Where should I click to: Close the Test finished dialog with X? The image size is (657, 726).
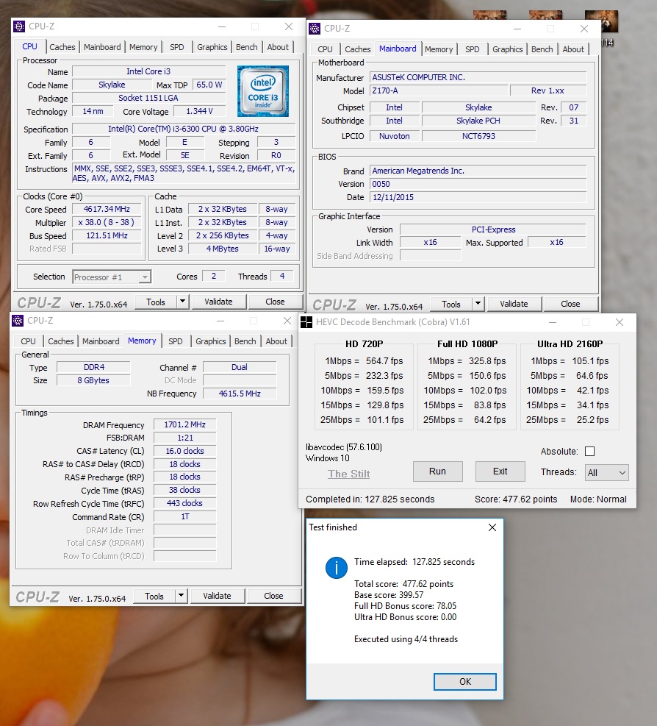tap(492, 527)
